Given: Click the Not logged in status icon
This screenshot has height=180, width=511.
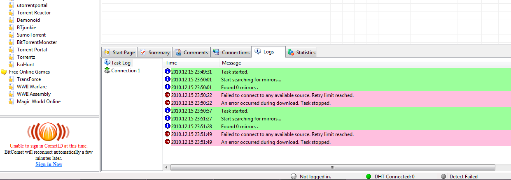Looking at the screenshot, I should click(294, 177).
